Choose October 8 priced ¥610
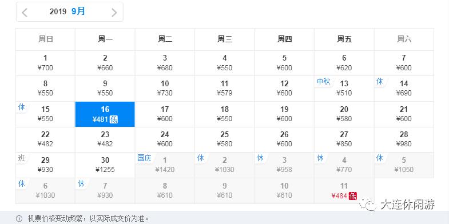This screenshot has width=449, height=224. coord(165,191)
